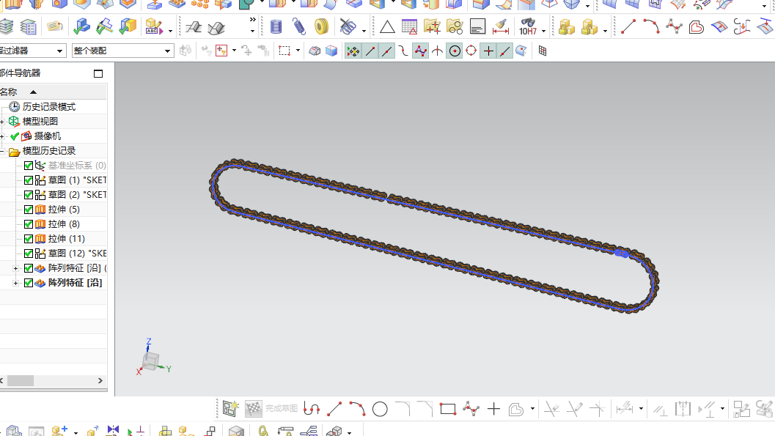Click the triangle icon in the toolbar

tap(387, 26)
